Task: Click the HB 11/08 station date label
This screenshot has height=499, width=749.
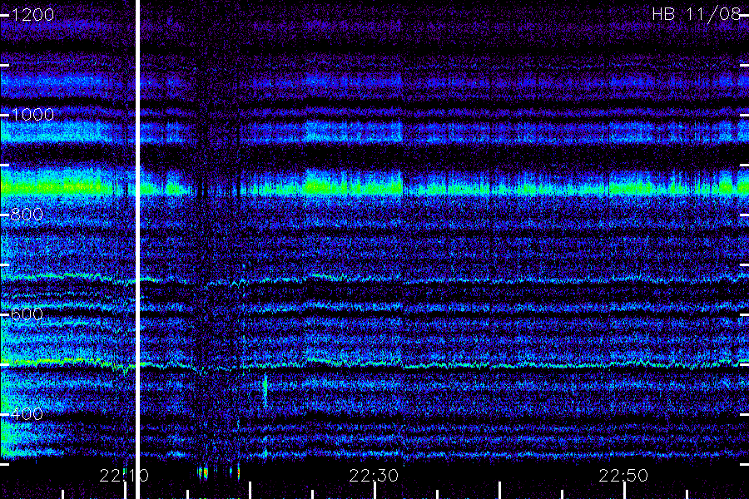Action: point(697,14)
